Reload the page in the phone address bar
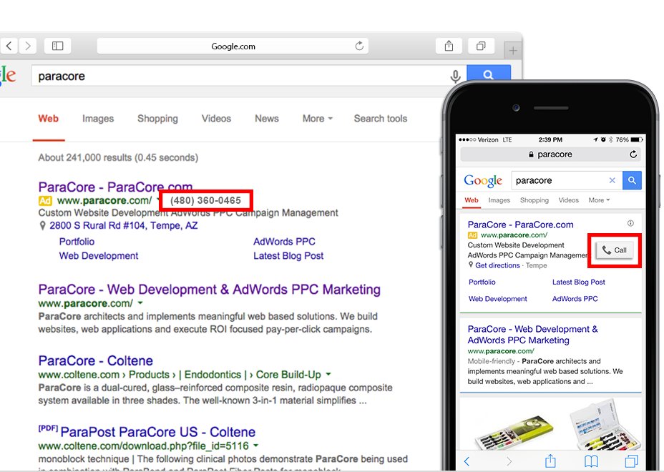This screenshot has height=472, width=664. 633,154
